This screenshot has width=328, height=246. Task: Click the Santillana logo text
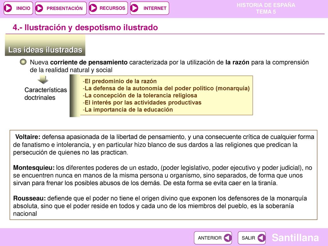pyautogui.click(x=295, y=238)
